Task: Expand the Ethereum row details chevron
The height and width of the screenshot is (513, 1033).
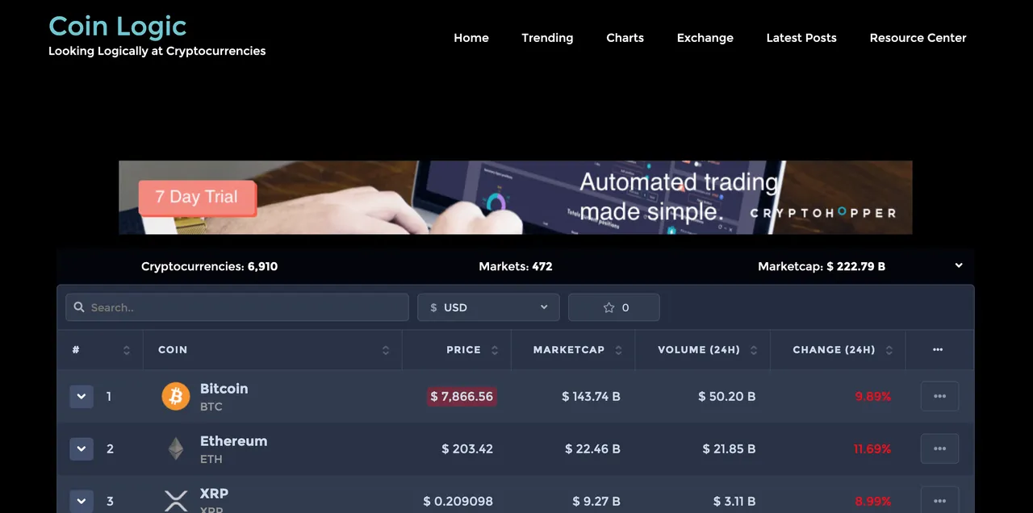Action: pyautogui.click(x=82, y=449)
